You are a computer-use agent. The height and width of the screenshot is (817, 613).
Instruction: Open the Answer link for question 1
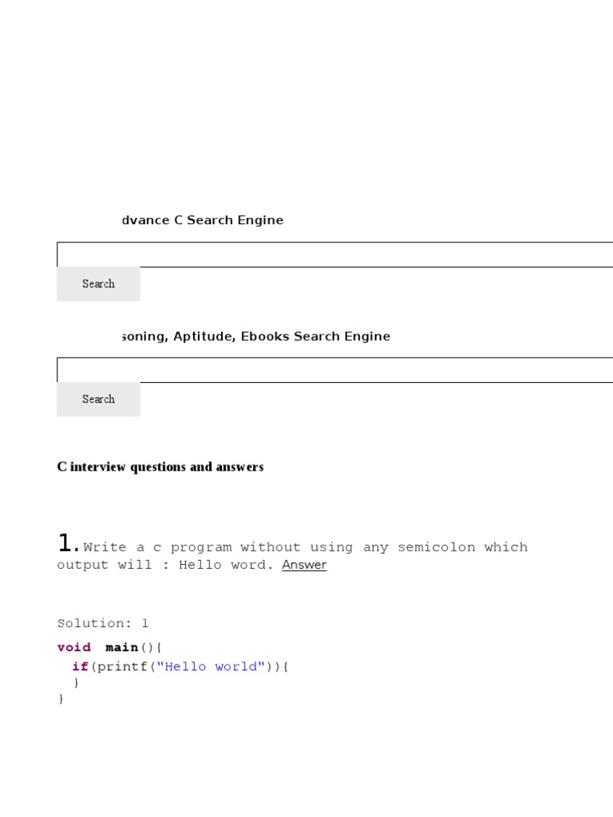[x=304, y=565]
